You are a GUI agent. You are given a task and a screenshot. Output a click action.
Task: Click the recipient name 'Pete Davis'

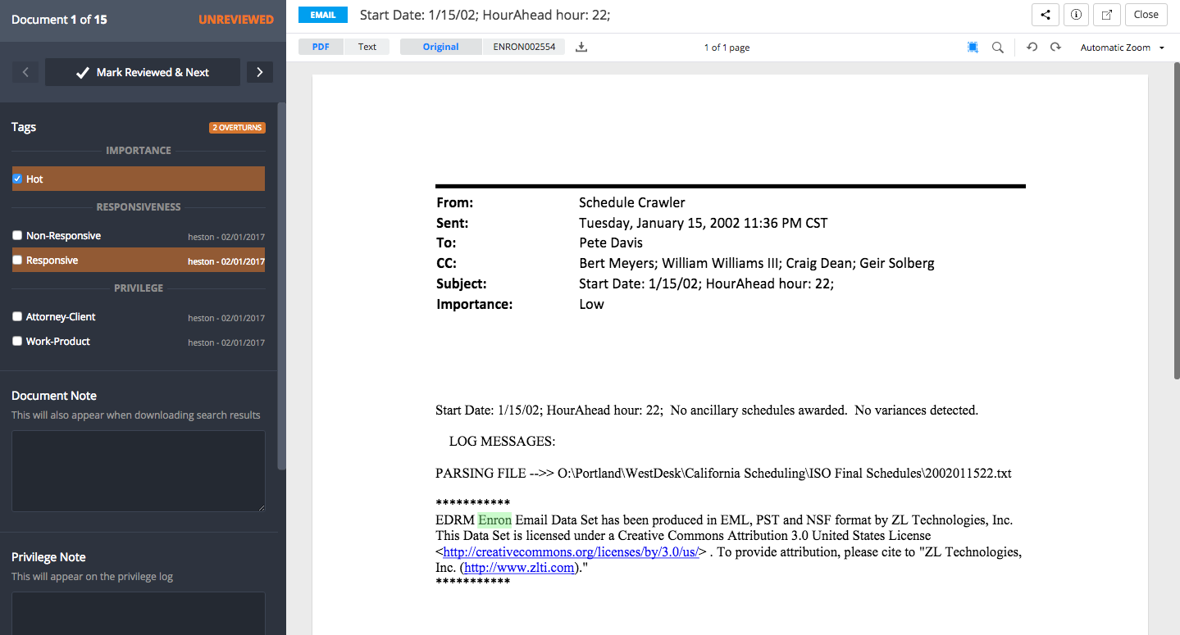[x=611, y=243]
